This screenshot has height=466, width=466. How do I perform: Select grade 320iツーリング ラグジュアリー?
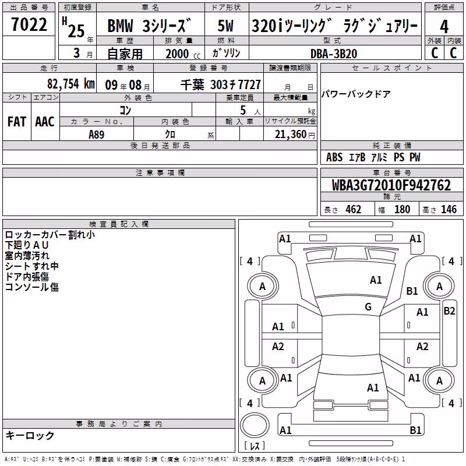tap(334, 26)
